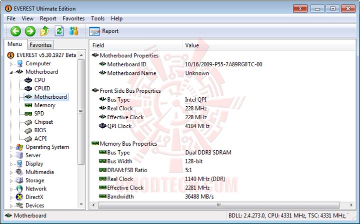The width and height of the screenshot is (360, 224).
Task: Click the green Back arrow button
Action: 15,31
